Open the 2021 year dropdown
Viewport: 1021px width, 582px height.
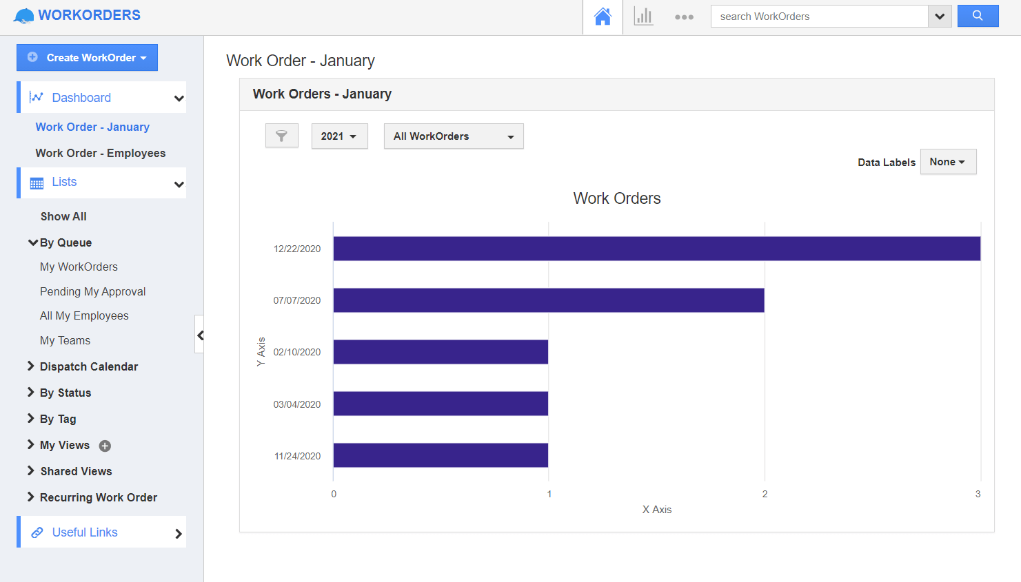pos(339,136)
